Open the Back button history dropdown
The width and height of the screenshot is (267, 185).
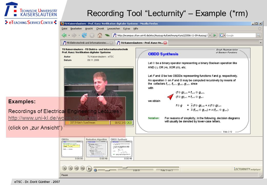(69, 35)
